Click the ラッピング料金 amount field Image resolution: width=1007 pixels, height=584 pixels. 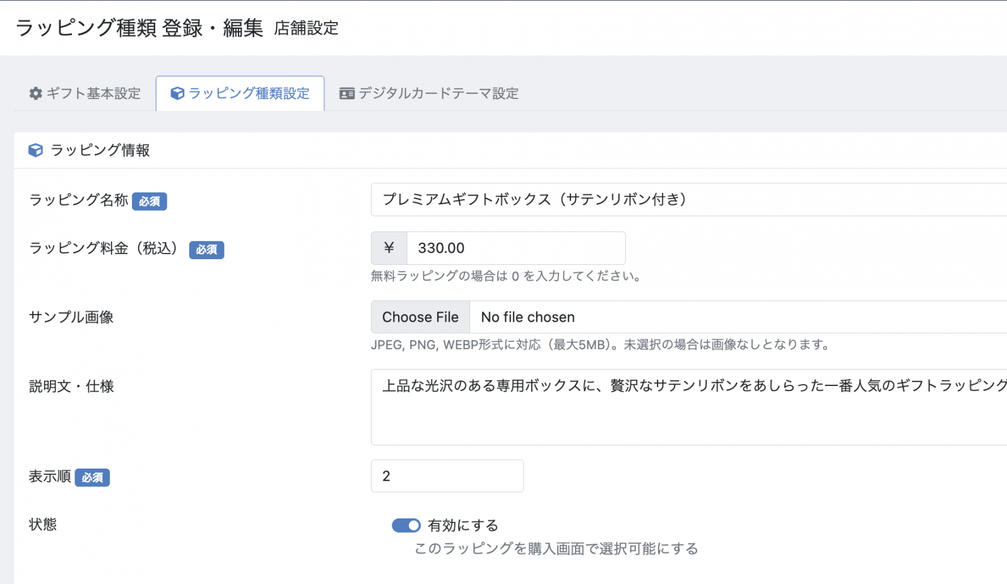(x=516, y=248)
